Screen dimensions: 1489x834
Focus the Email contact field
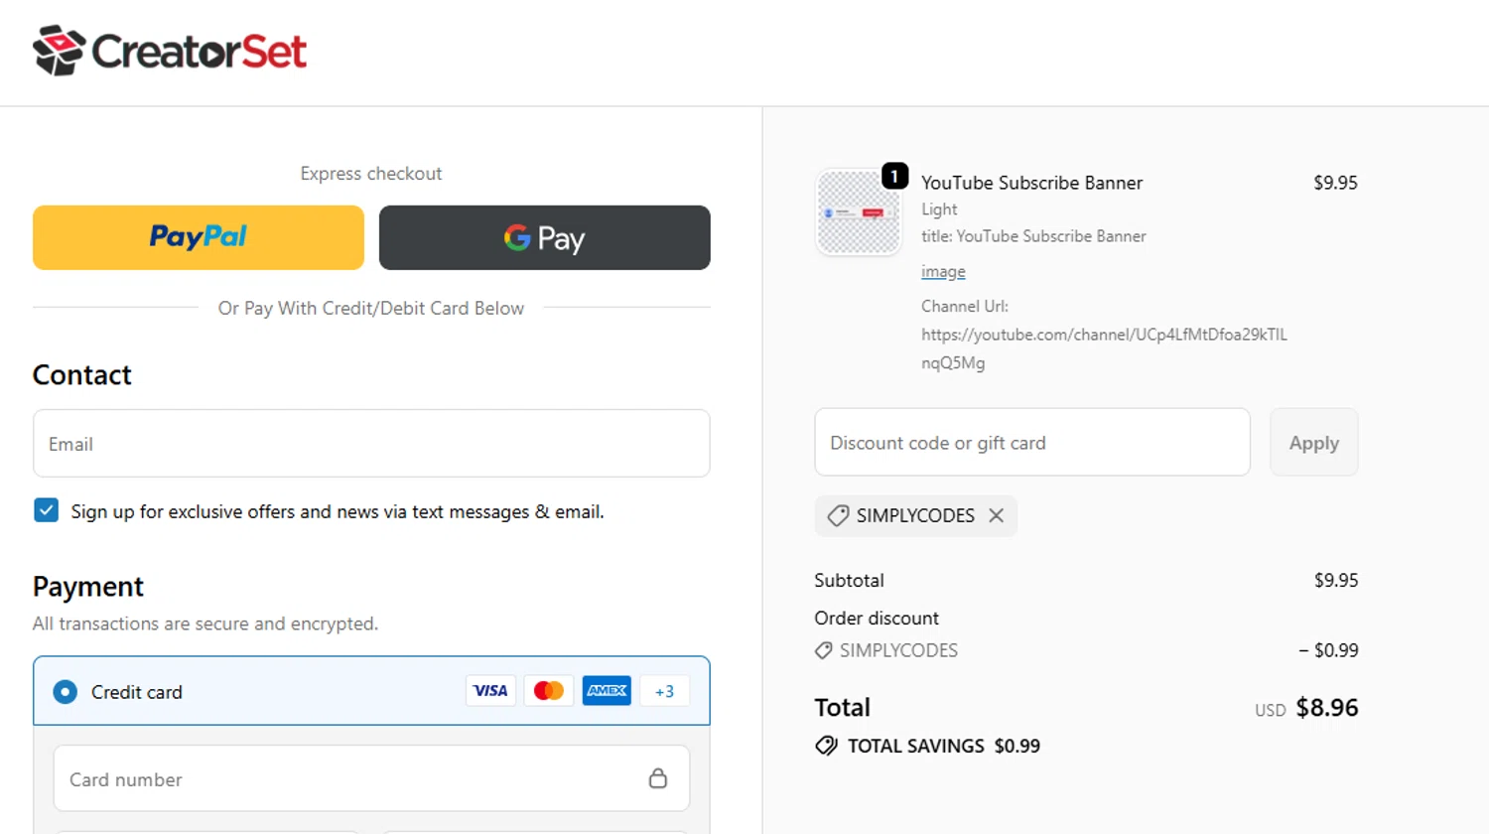pos(371,444)
